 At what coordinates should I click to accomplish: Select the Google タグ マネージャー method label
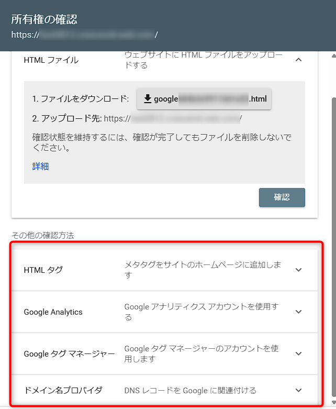(69, 353)
